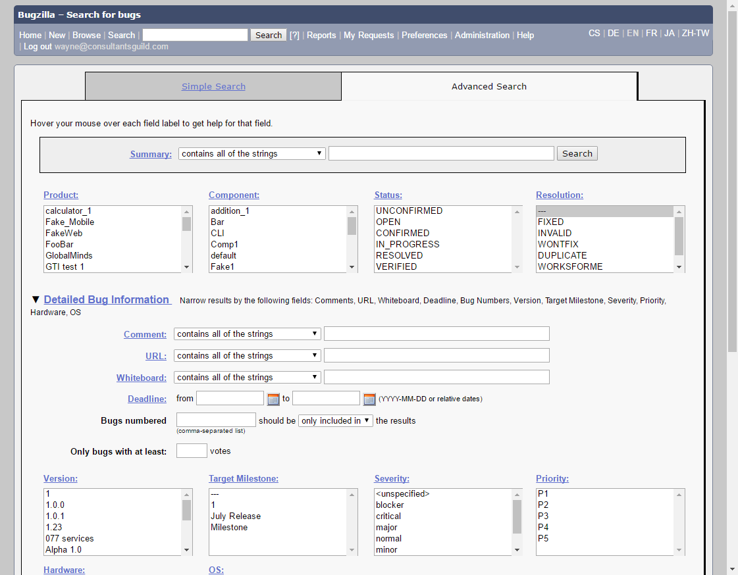
Task: Switch language to FR
Action: (651, 33)
